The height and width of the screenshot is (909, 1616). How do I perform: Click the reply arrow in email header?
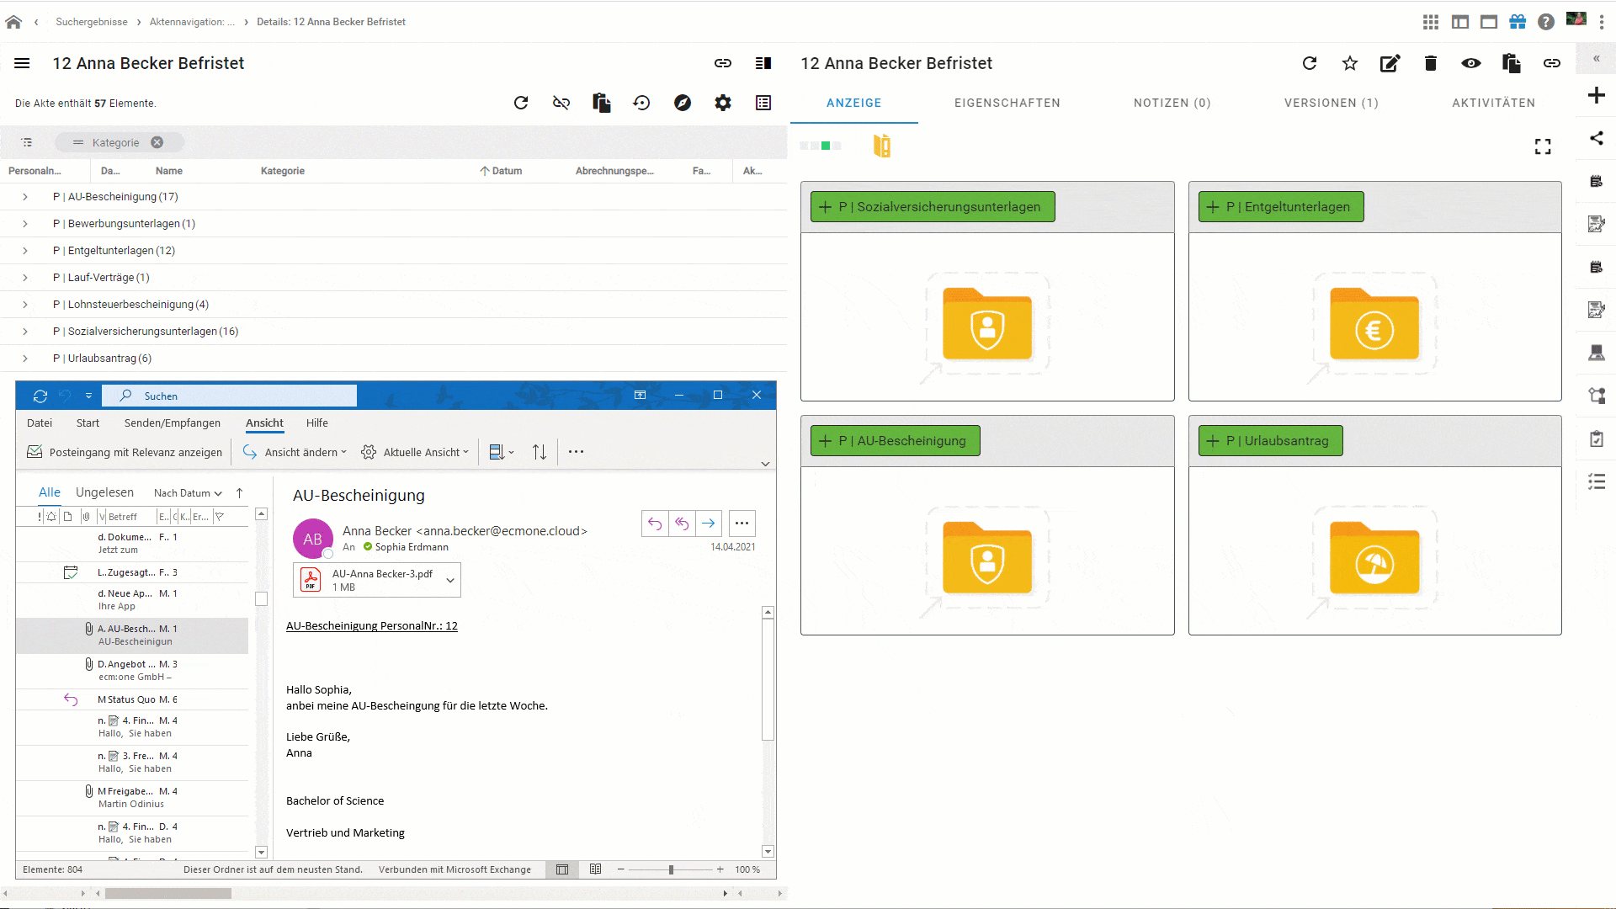click(x=655, y=524)
